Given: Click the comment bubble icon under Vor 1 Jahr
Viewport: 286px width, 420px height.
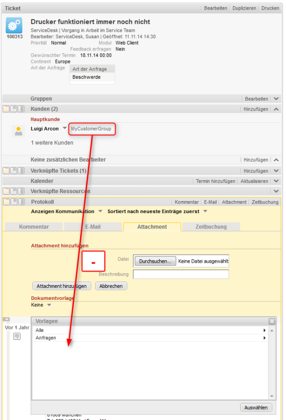Looking at the screenshot, I should pos(17,337).
